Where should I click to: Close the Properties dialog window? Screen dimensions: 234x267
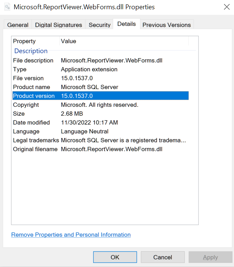click(227, 7)
